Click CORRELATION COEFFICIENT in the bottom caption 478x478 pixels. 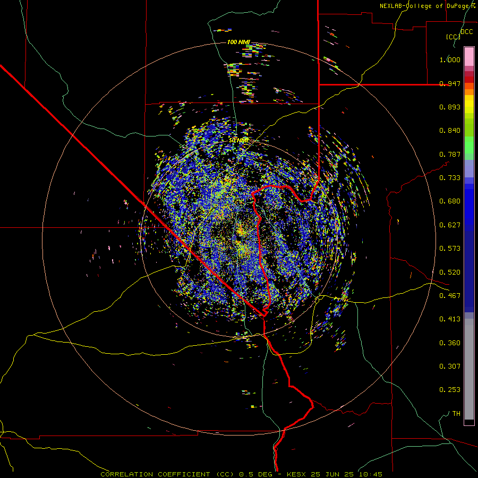click(x=155, y=474)
